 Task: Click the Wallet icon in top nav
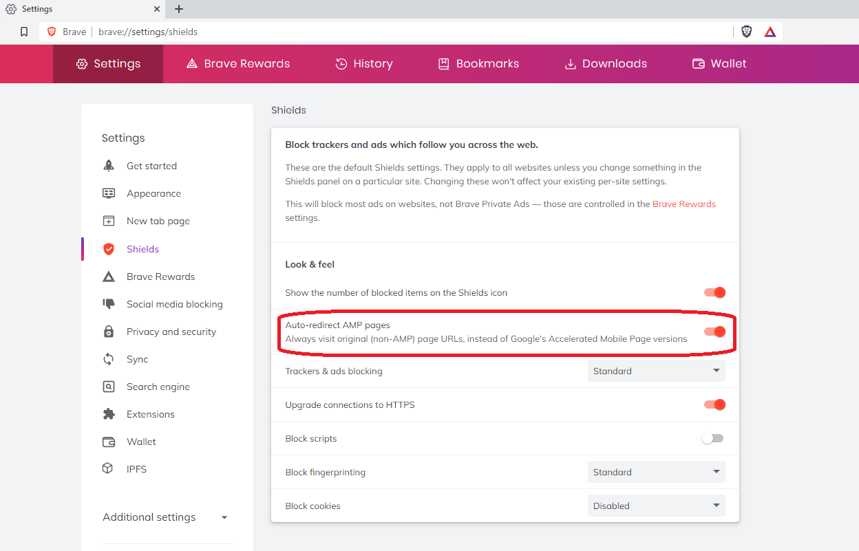coord(698,64)
